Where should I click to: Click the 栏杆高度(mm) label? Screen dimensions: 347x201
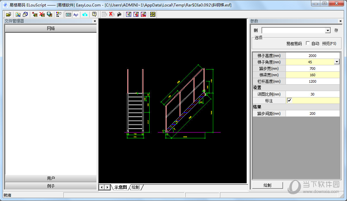point(269,81)
